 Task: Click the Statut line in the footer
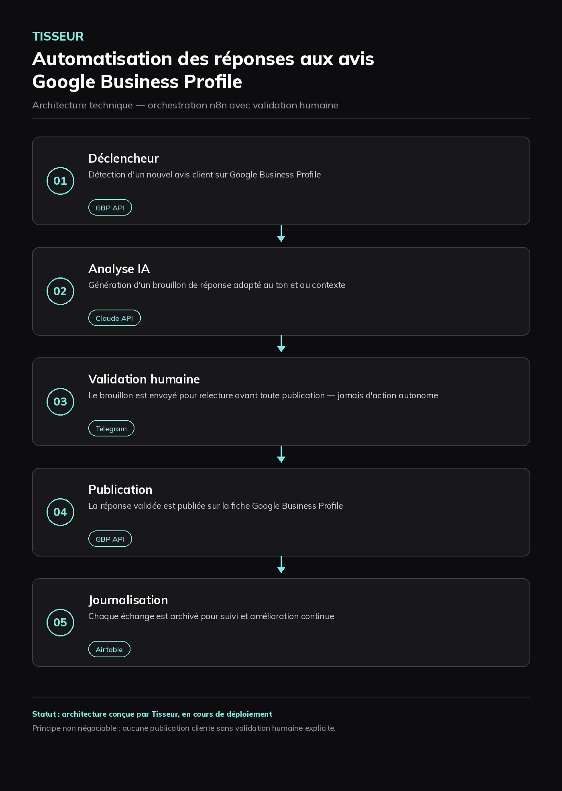coord(152,714)
